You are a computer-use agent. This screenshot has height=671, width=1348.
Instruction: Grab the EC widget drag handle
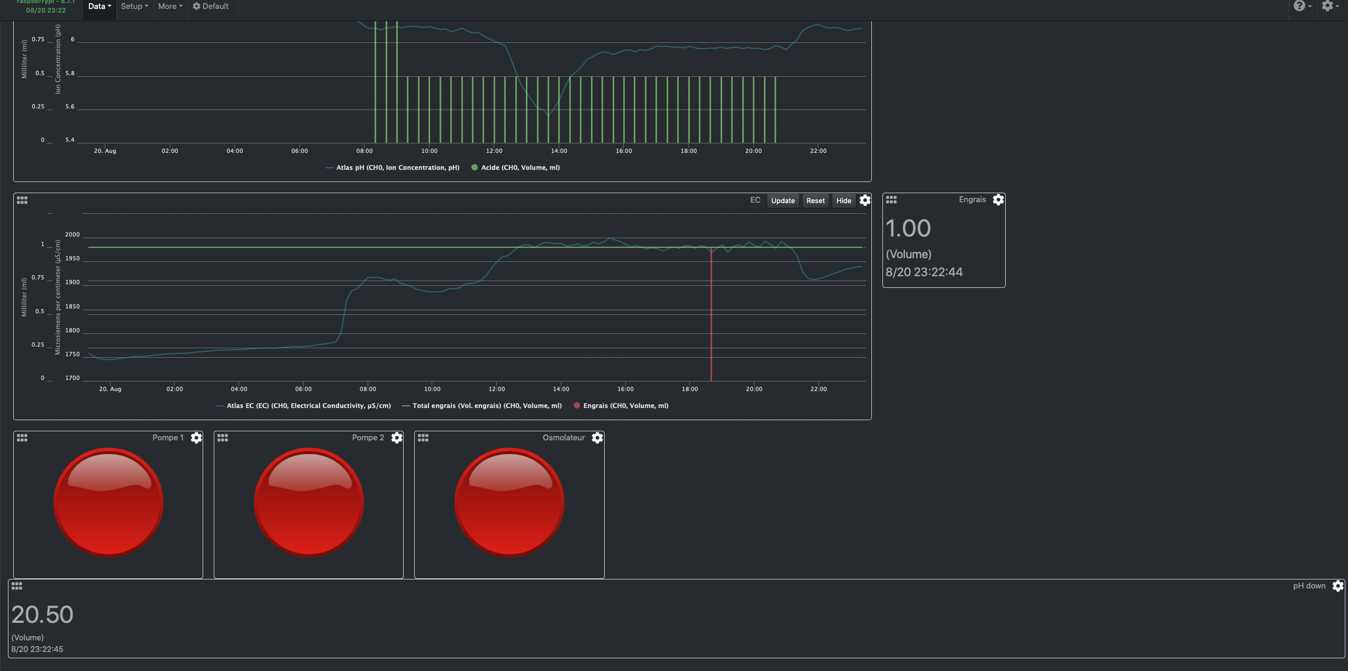[x=22, y=200]
